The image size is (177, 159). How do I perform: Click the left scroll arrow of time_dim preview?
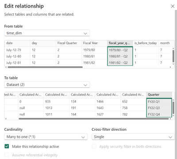[x=6, y=67]
